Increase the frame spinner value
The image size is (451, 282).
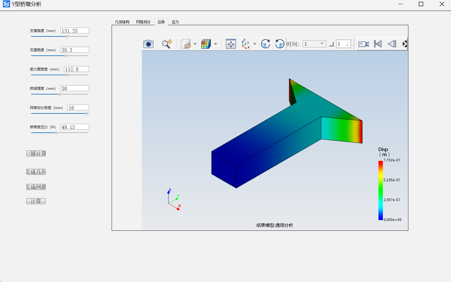[x=347, y=42]
